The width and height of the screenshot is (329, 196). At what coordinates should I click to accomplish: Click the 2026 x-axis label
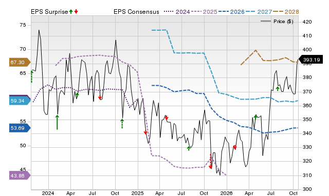(226, 193)
